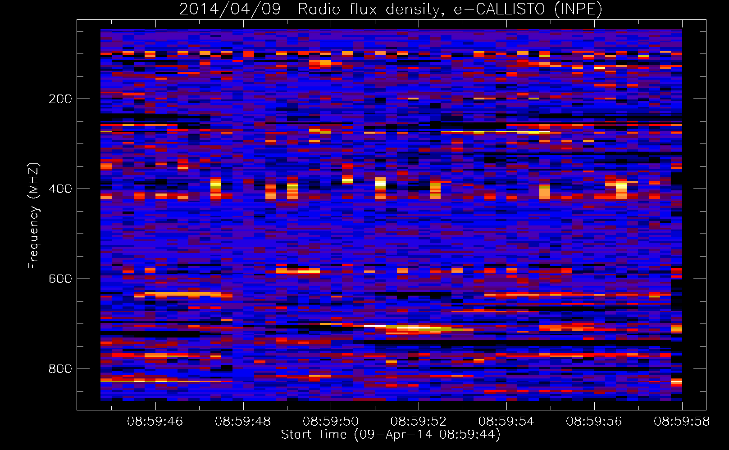Select time label '08:59:52'

click(419, 422)
